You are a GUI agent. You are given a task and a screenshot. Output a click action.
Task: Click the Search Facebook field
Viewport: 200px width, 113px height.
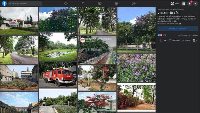point(25,3)
